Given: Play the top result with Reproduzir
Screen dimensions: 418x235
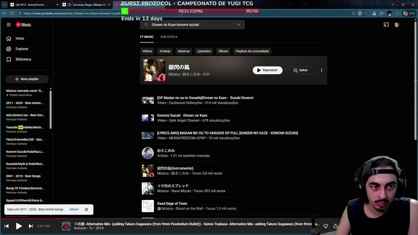Looking at the screenshot, I should [267, 70].
